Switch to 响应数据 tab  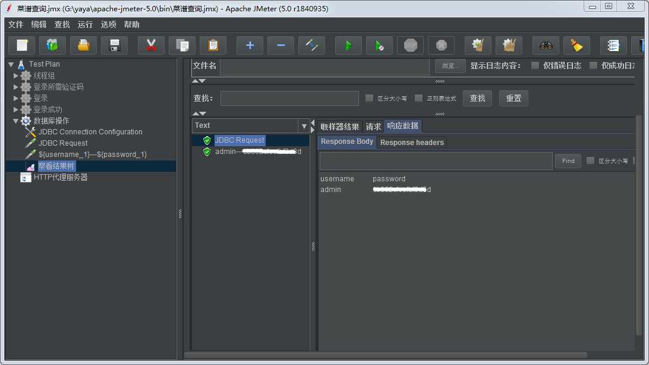click(x=403, y=126)
